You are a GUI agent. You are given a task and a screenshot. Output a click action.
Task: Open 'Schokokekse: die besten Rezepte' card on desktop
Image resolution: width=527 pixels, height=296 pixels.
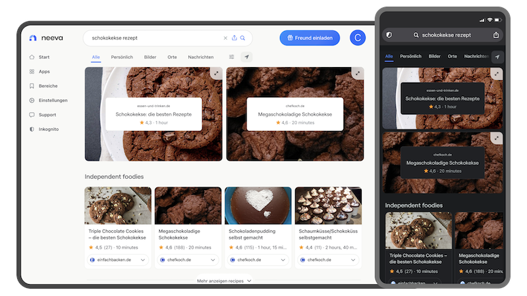(153, 114)
